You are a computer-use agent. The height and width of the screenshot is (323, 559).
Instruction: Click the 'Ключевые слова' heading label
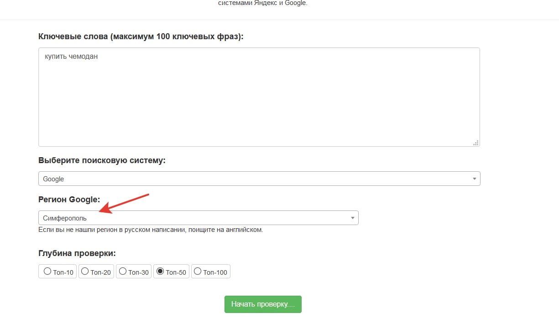coord(141,36)
